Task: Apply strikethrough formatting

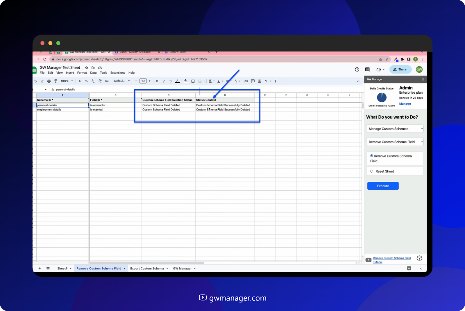Action: (x=171, y=81)
